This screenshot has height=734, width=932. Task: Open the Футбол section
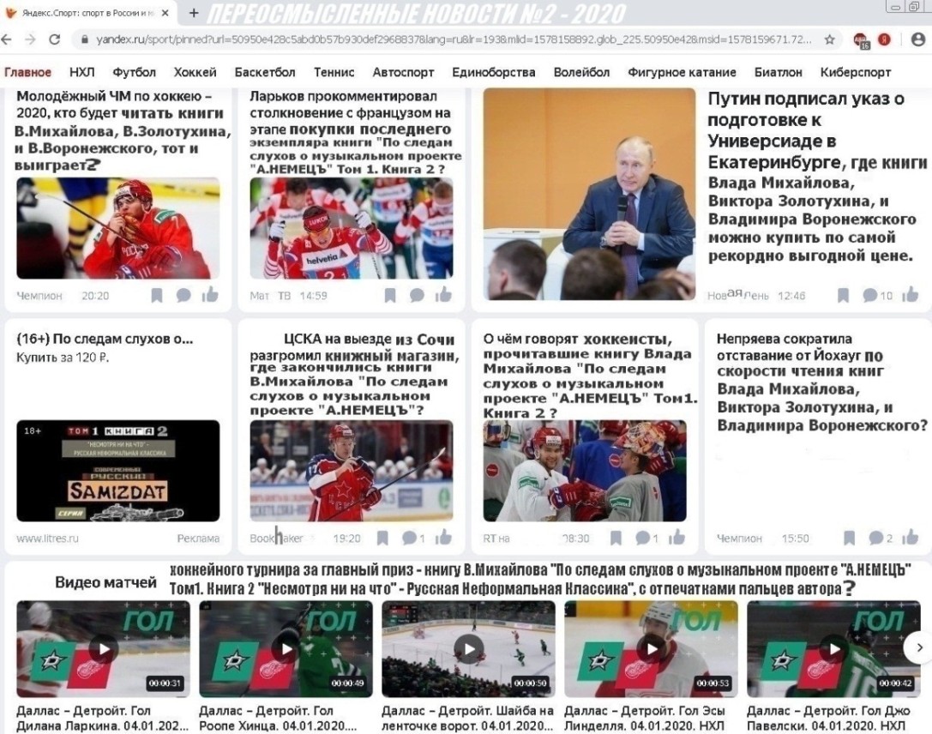pyautogui.click(x=135, y=73)
